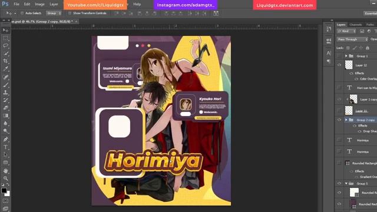Show the Group 1 layer visibility

[339, 56]
